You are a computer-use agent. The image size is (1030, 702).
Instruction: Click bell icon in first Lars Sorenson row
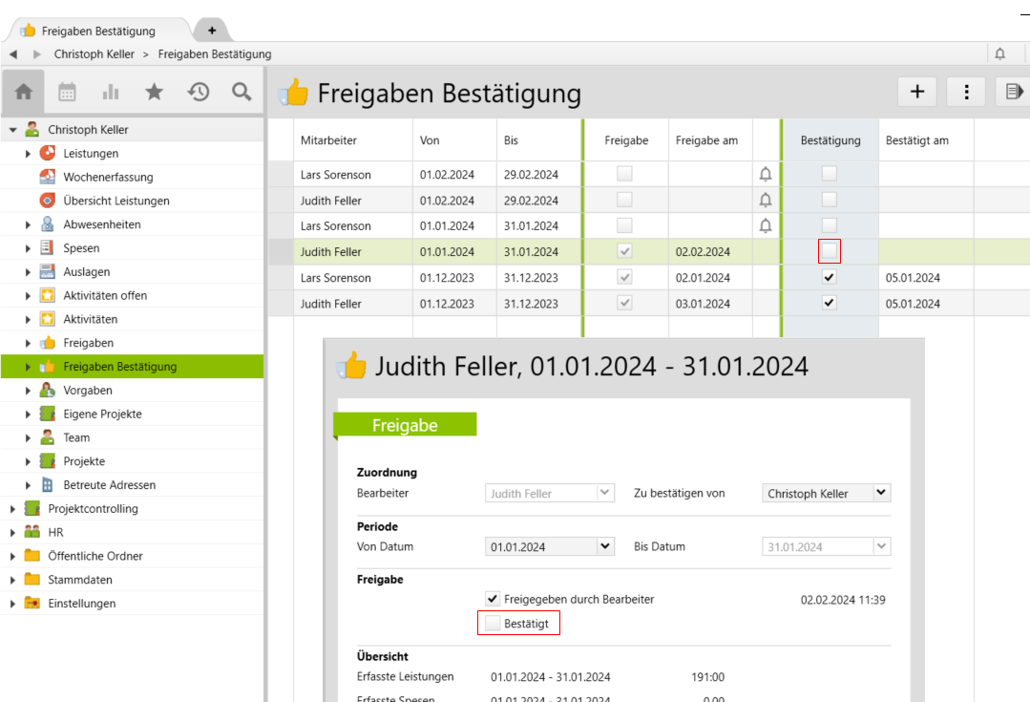(x=765, y=175)
